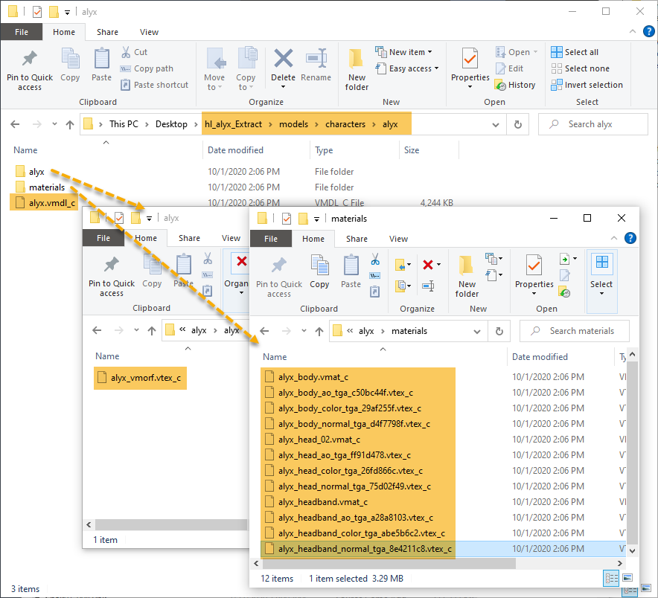Screen dimensions: 658x598
Task: Click Help question mark in main window
Action: tap(649, 31)
